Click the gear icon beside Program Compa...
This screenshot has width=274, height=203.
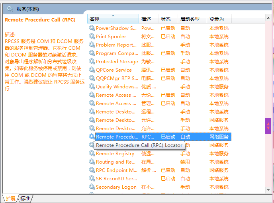pyautogui.click(x=92, y=53)
